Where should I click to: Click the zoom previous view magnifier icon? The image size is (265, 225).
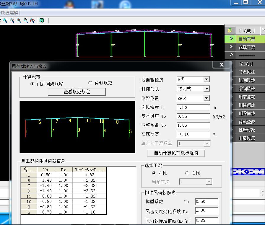pos(32,20)
